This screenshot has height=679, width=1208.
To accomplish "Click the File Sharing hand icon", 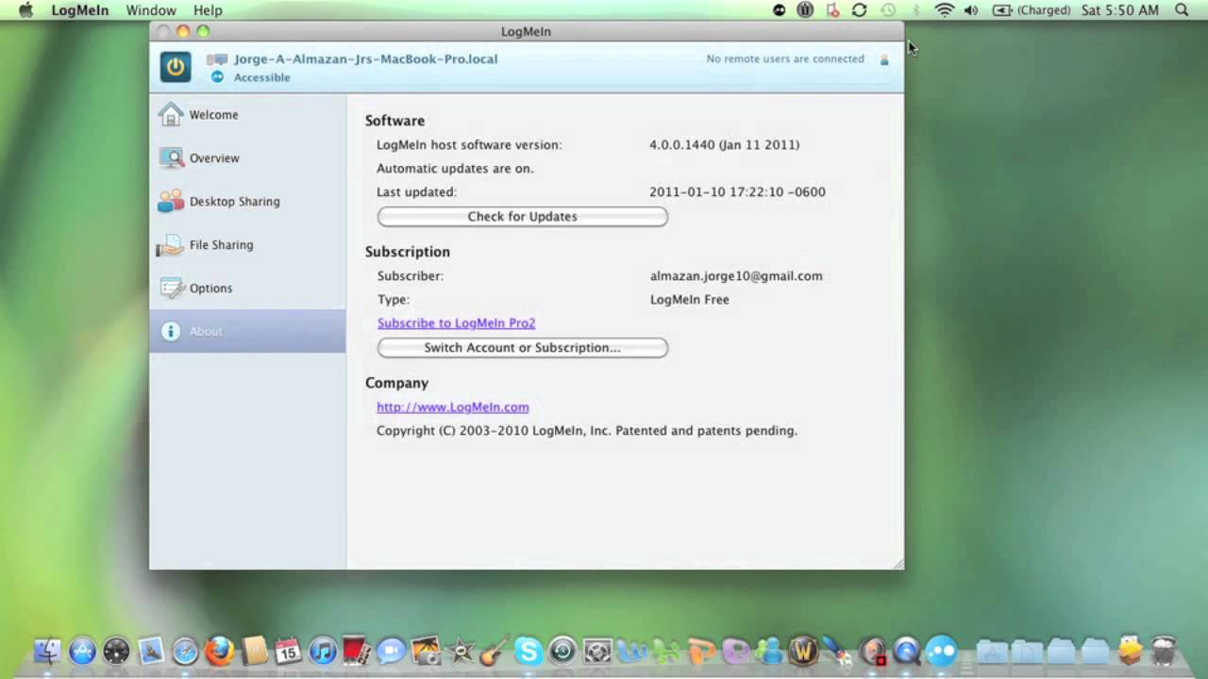I will (171, 245).
